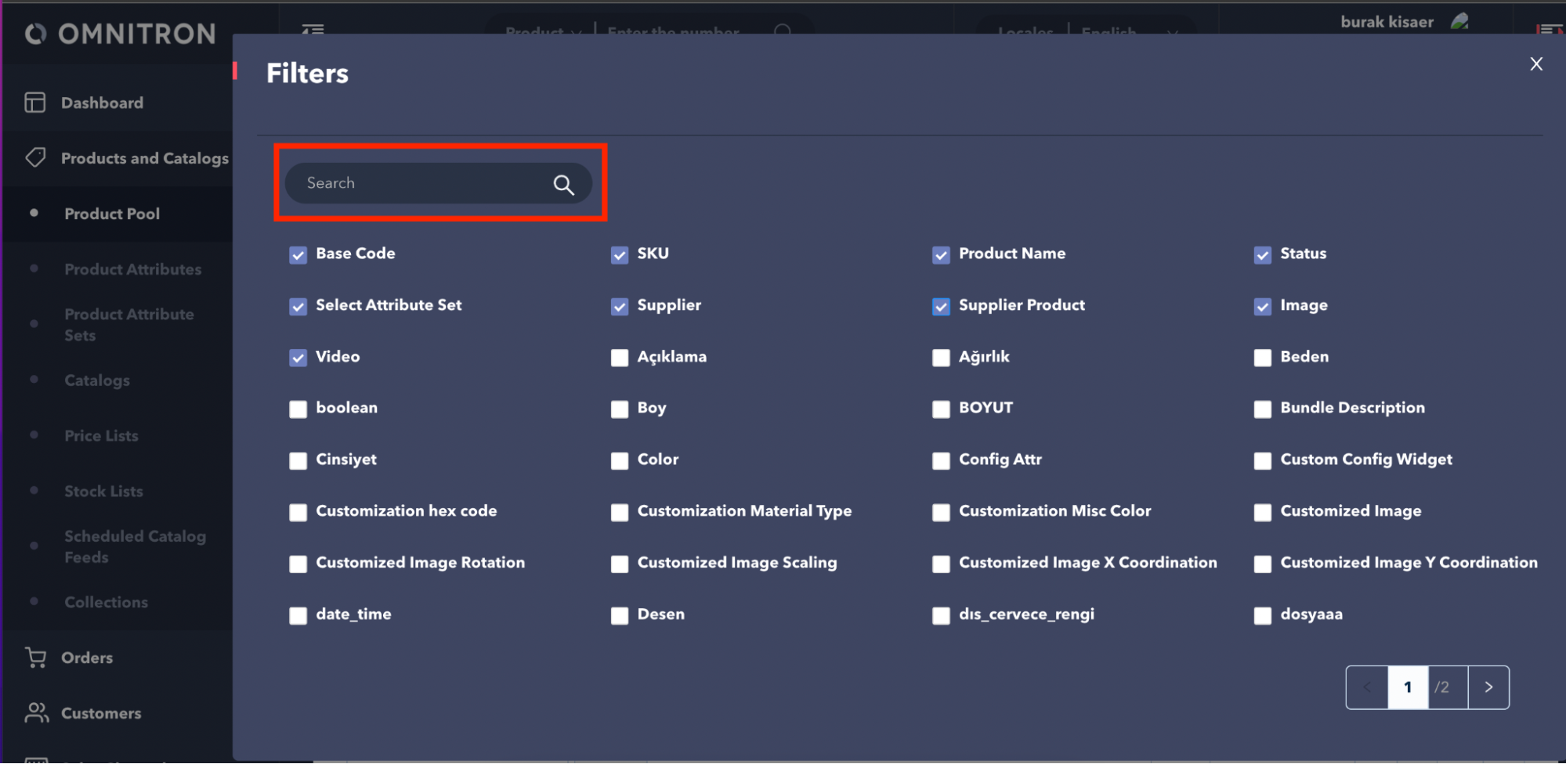Go to next filters page arrow
1566x764 pixels.
tap(1488, 687)
